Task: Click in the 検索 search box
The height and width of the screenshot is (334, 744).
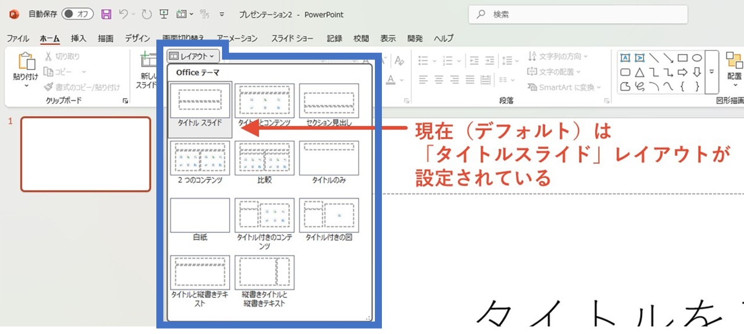Action: point(578,15)
